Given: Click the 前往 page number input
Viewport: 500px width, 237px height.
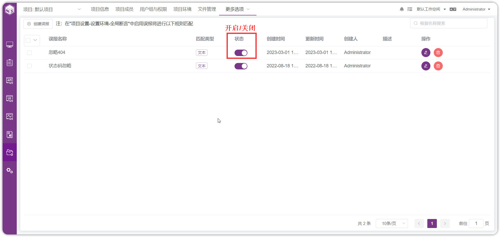Looking at the screenshot, I should 476,223.
